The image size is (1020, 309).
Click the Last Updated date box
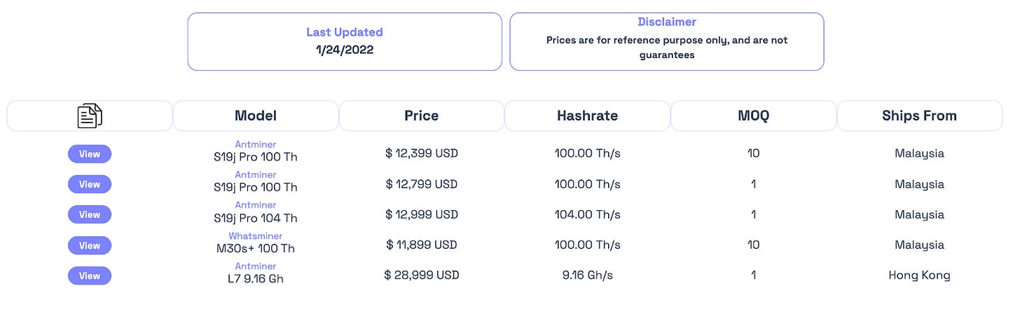(x=345, y=41)
